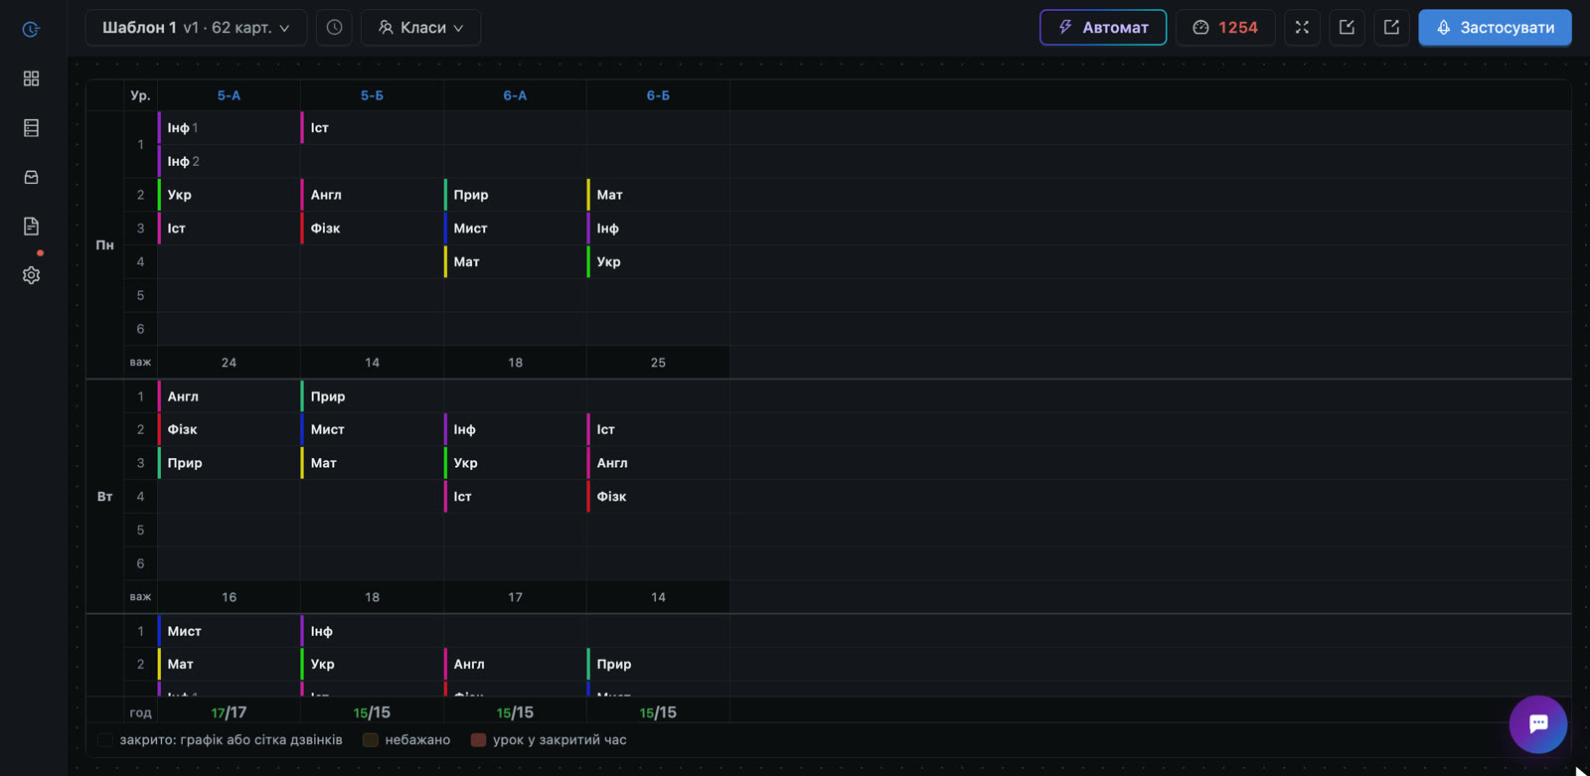Select Мат card in Monday lesson 2 6-Б

click(658, 195)
